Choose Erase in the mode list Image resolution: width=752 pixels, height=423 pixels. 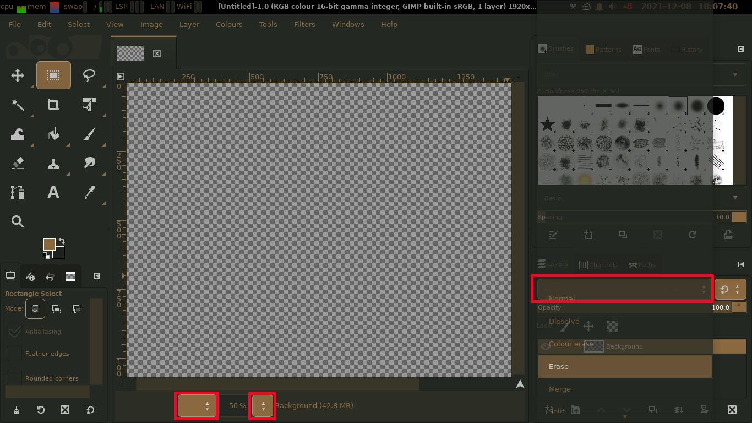625,366
